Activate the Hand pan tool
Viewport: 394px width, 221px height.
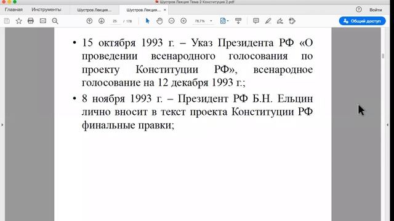pos(159,21)
